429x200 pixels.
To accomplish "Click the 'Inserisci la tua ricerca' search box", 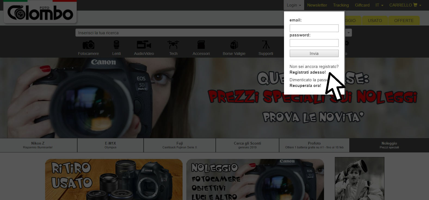I will [180, 33].
